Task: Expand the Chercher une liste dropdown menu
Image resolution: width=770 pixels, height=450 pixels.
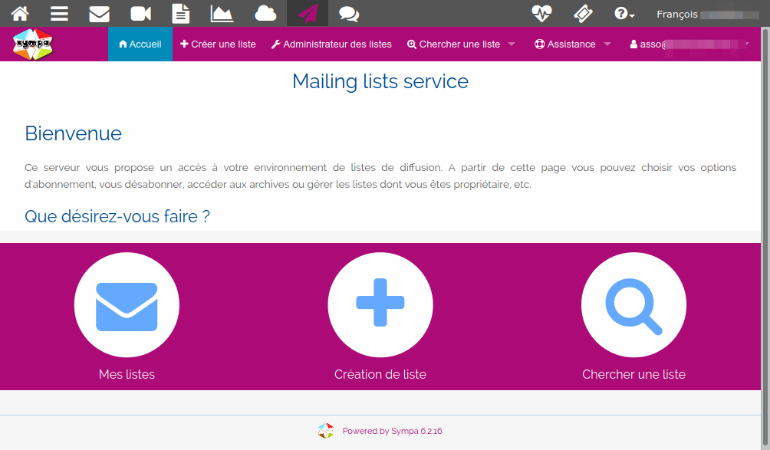Action: click(461, 44)
